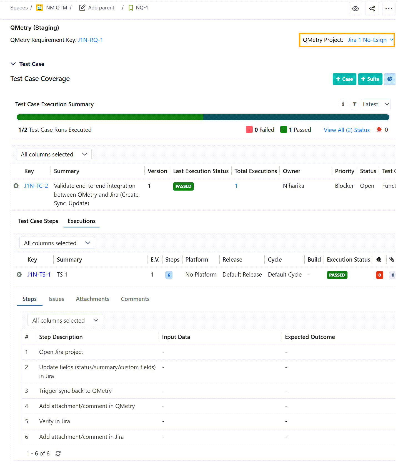Viewport: 398px width, 466px height.
Task: Click the share icon
Action: click(x=372, y=9)
